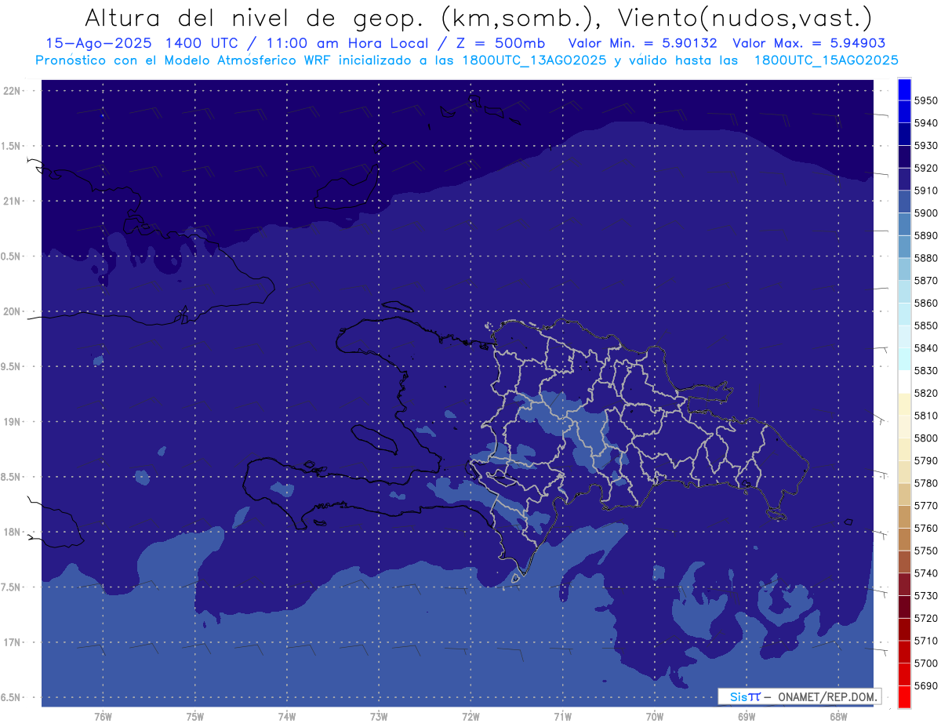This screenshot has width=941, height=727.
Task: Click the 'Viento(nudos,vast.)' title text
Action: pyautogui.click(x=744, y=17)
